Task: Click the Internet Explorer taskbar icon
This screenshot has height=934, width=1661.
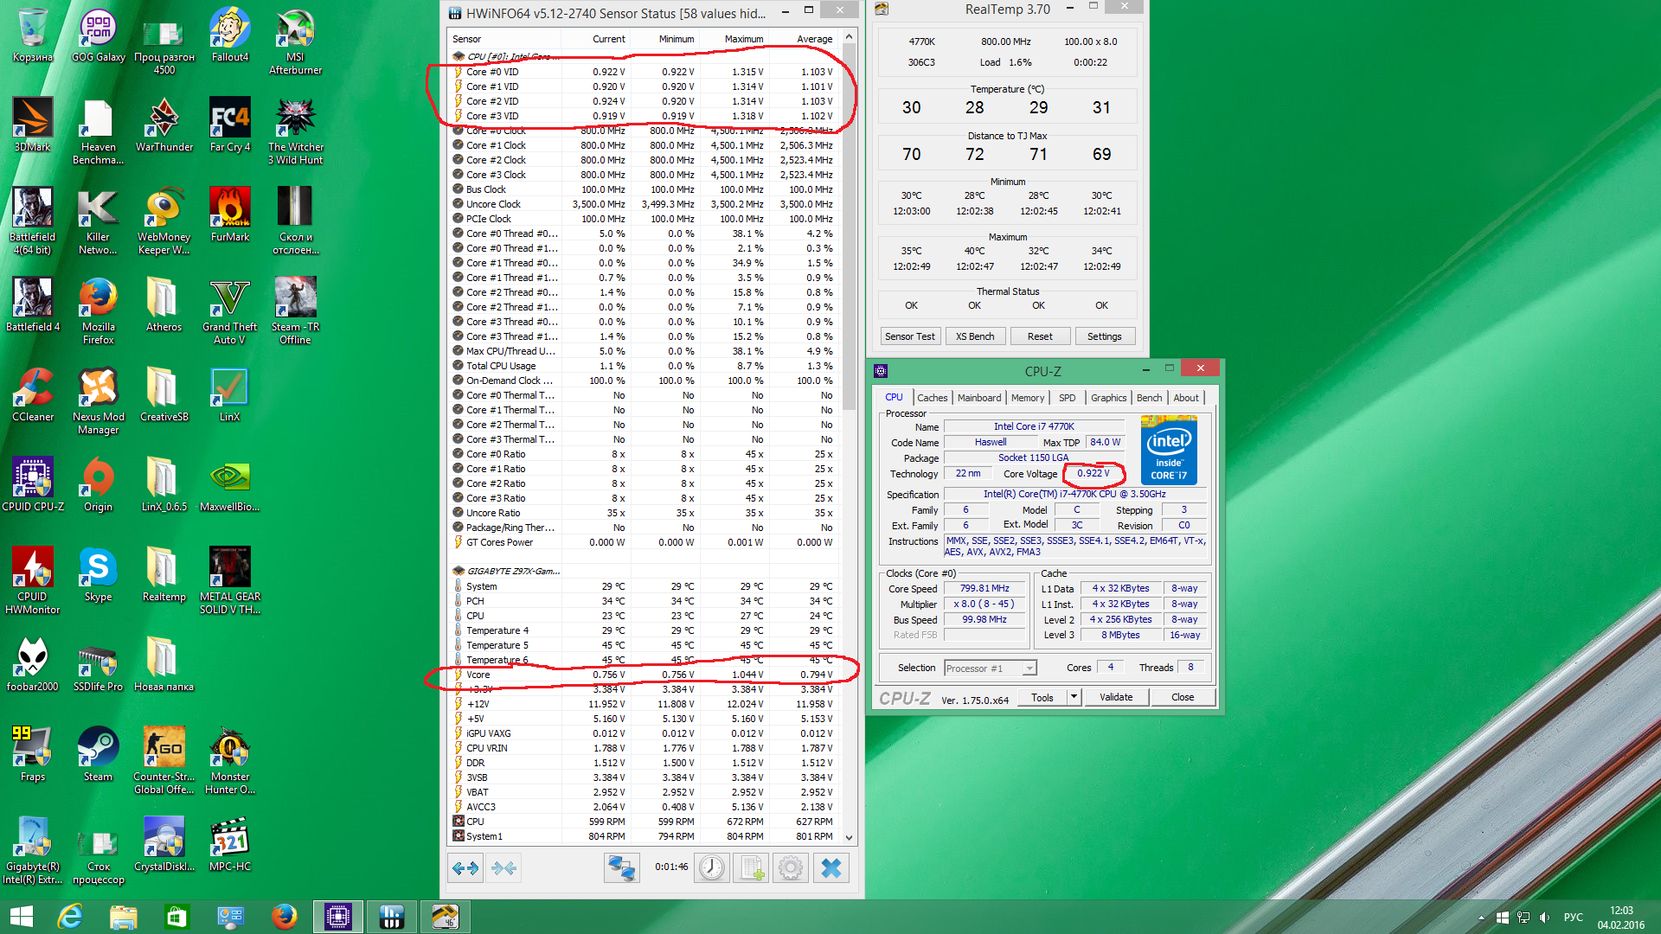Action: 69,917
